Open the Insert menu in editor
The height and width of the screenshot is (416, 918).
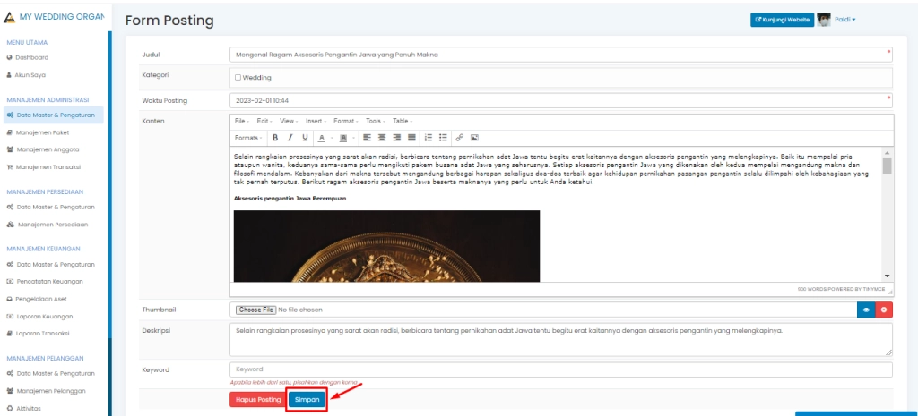316,121
